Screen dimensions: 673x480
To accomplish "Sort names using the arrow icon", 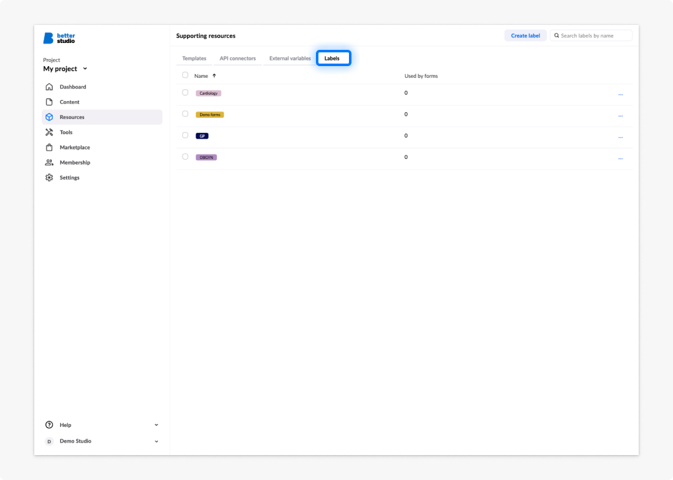I will (x=214, y=75).
